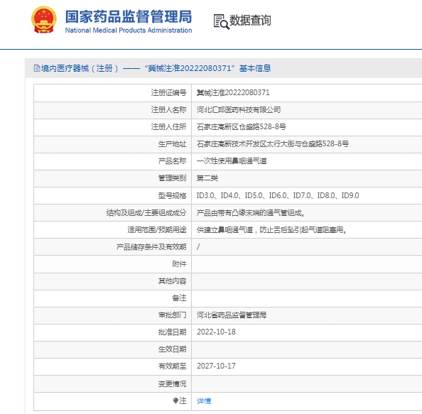Click the 批准日期 label
Screen dimensions: 422x414
tap(172, 332)
